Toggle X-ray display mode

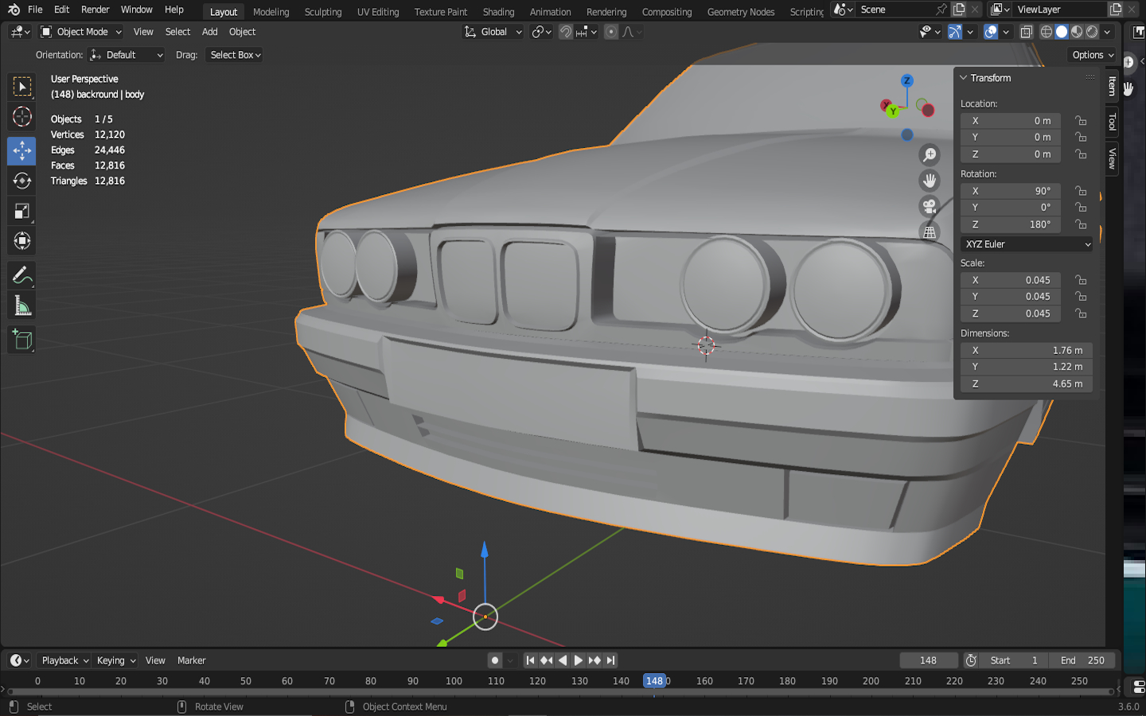(1027, 32)
